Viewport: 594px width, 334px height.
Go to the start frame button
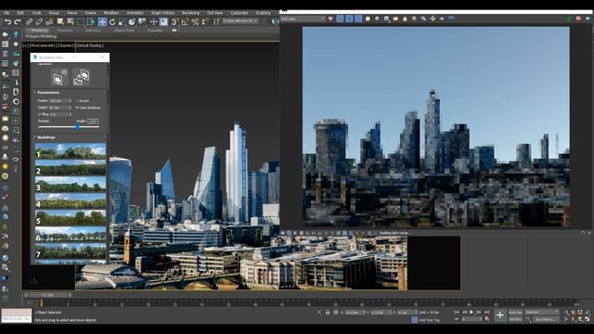pyautogui.click(x=457, y=313)
